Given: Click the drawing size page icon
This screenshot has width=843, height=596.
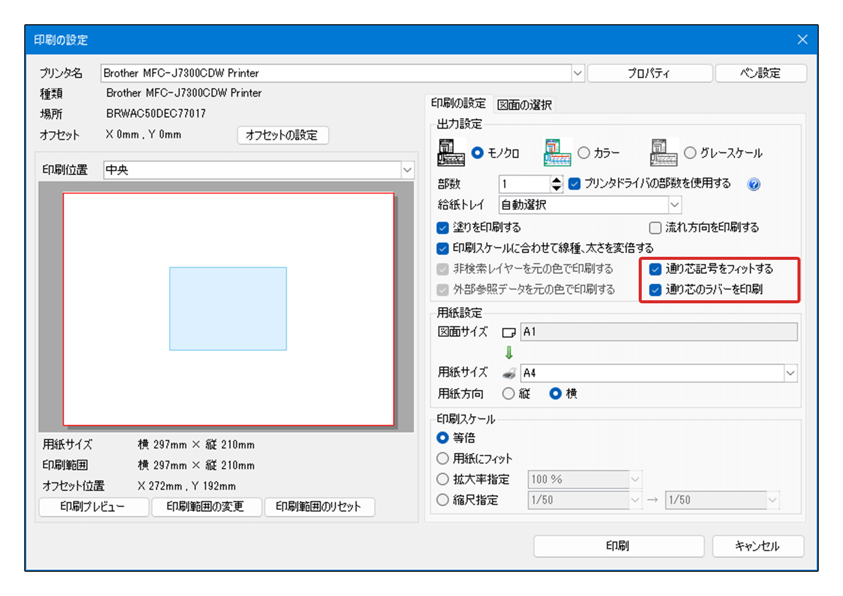Looking at the screenshot, I should [509, 333].
